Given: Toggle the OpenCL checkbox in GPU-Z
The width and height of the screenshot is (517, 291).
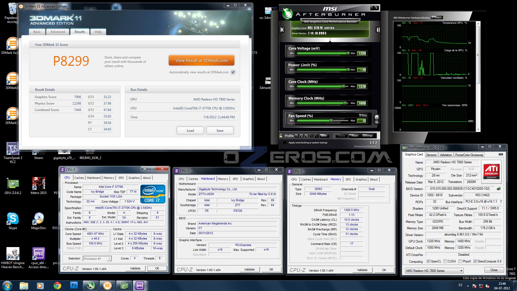Looking at the screenshot, I should [428, 261].
